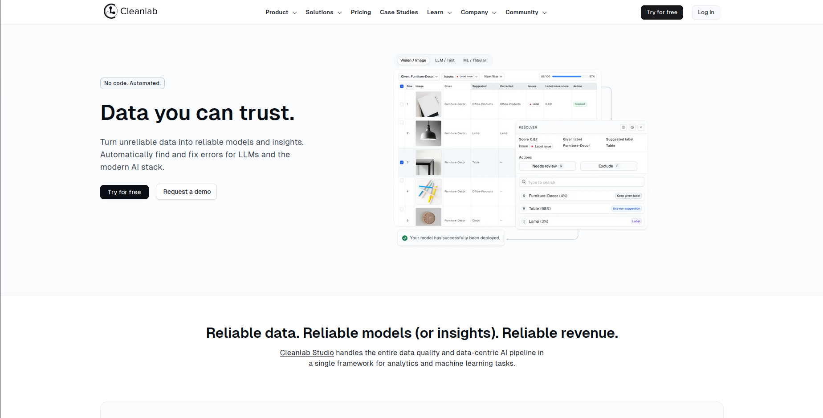Click the plus icon in New filter
Image resolution: width=823 pixels, height=418 pixels.
(501, 77)
